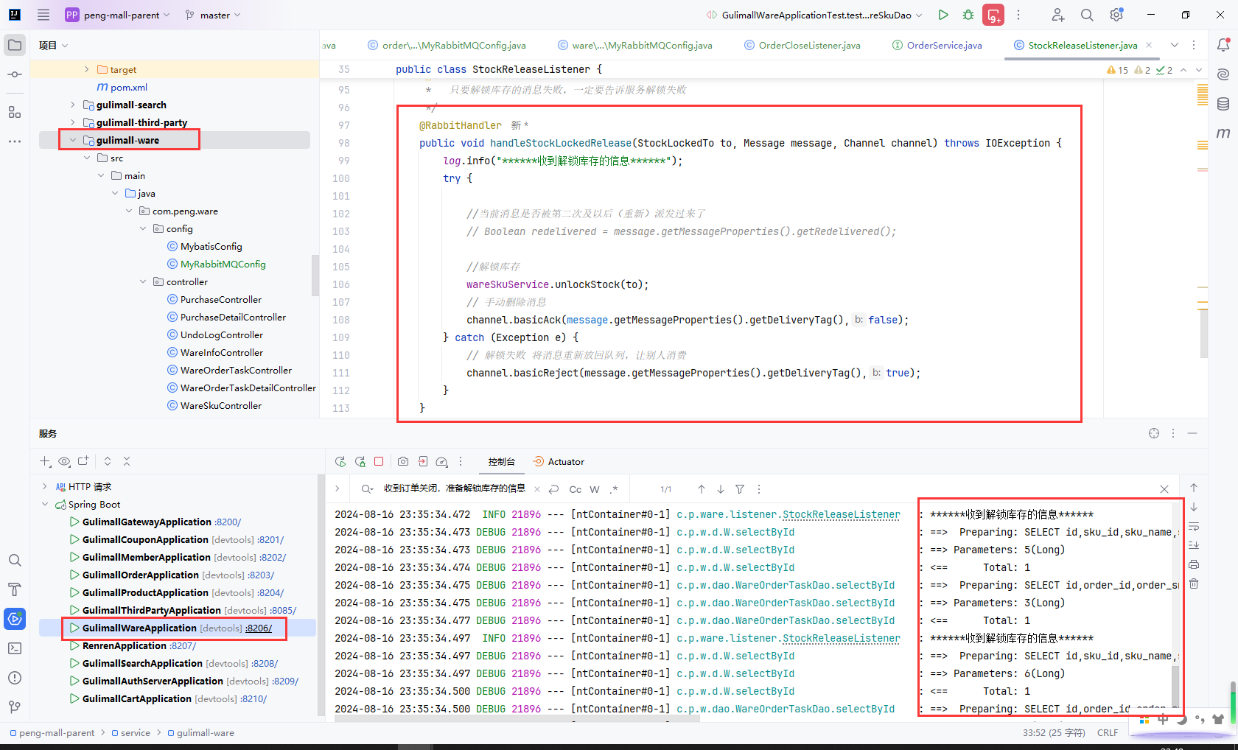Open IDE settings gear icon
This screenshot has width=1238, height=750.
pyautogui.click(x=1116, y=15)
